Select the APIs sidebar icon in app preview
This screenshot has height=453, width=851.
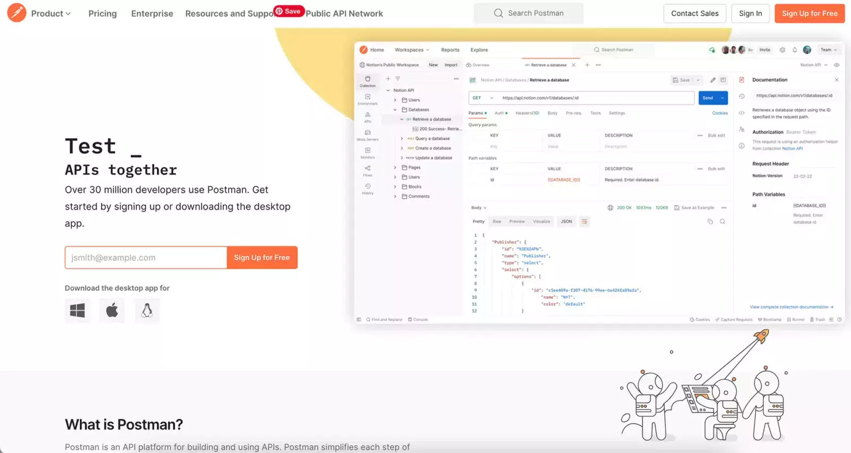[368, 117]
